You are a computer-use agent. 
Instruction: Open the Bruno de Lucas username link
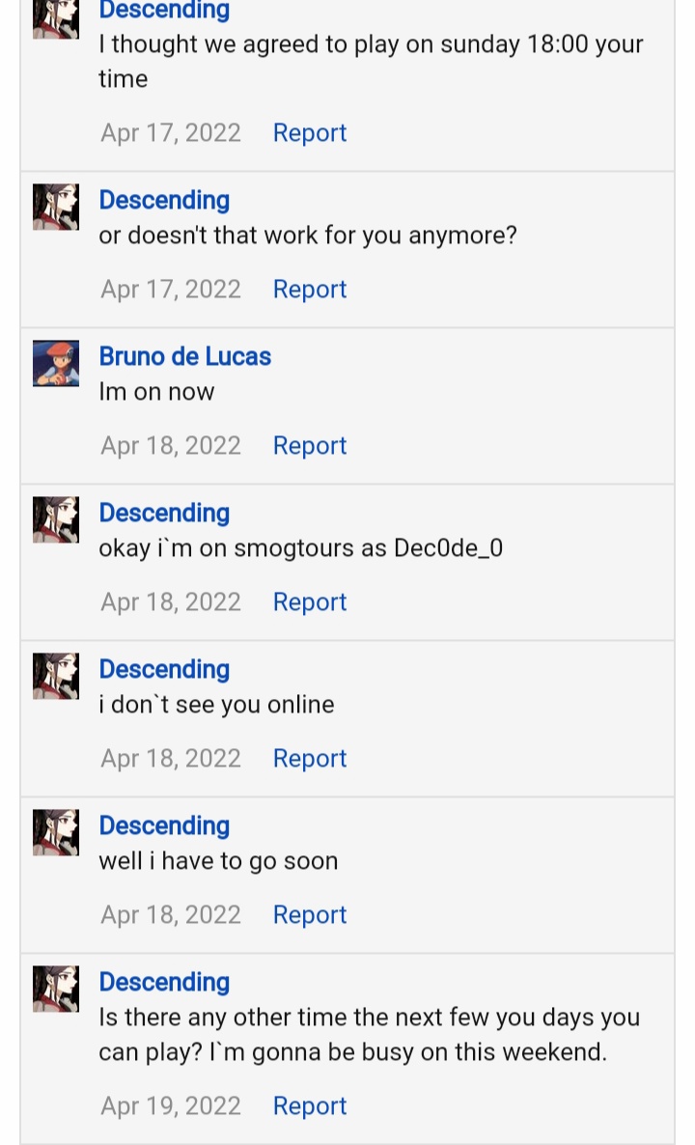[184, 356]
